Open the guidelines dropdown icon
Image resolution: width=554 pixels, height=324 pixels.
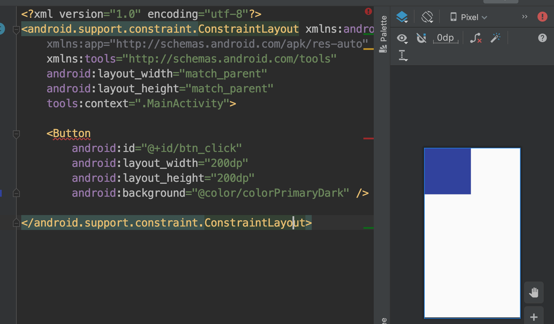pyautogui.click(x=403, y=55)
